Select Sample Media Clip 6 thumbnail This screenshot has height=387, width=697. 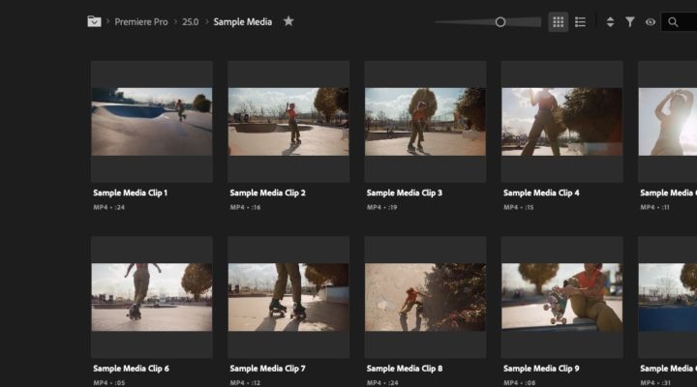152,297
